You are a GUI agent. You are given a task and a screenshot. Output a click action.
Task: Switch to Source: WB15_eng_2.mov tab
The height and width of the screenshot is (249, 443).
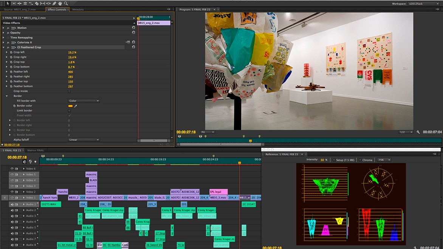click(20, 9)
